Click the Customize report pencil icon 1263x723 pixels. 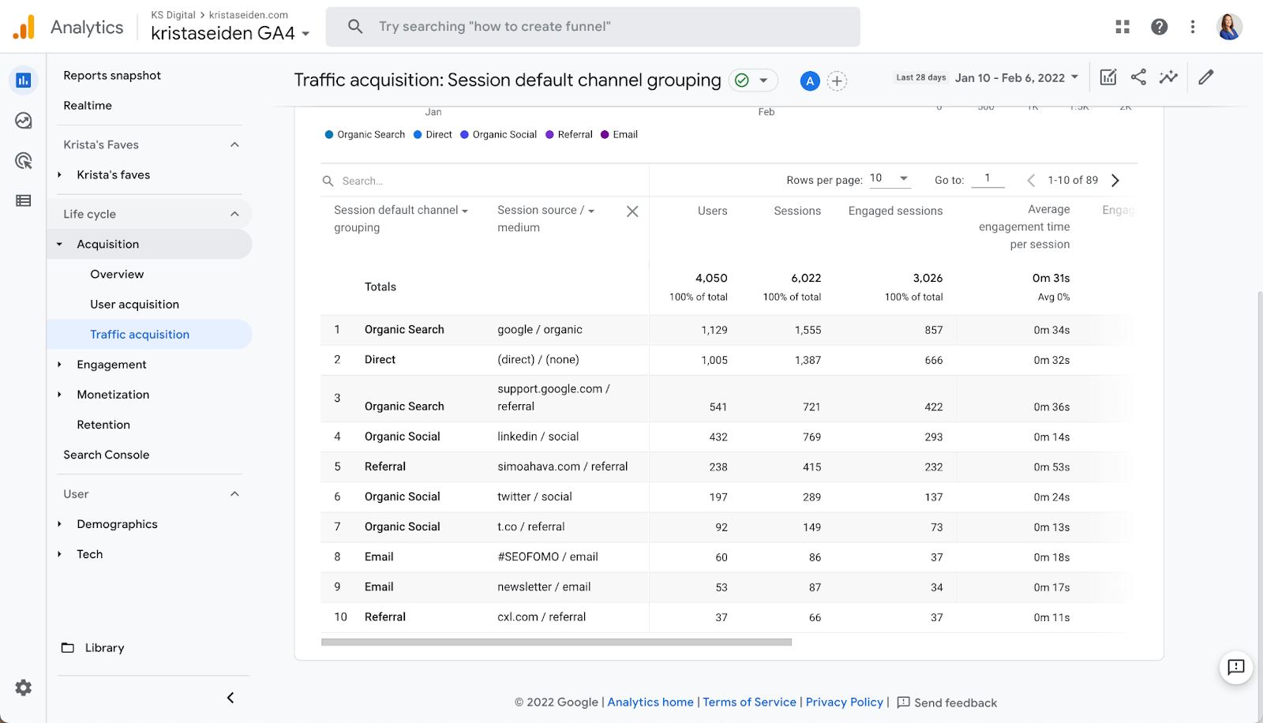1205,77
